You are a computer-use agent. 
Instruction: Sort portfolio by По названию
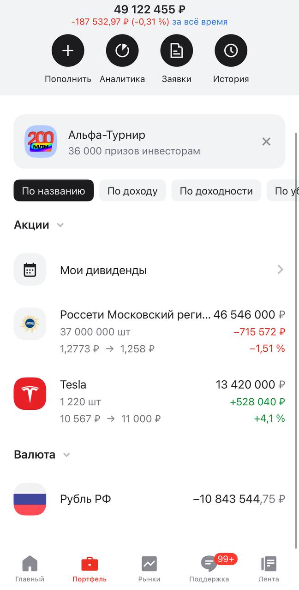coord(54,191)
